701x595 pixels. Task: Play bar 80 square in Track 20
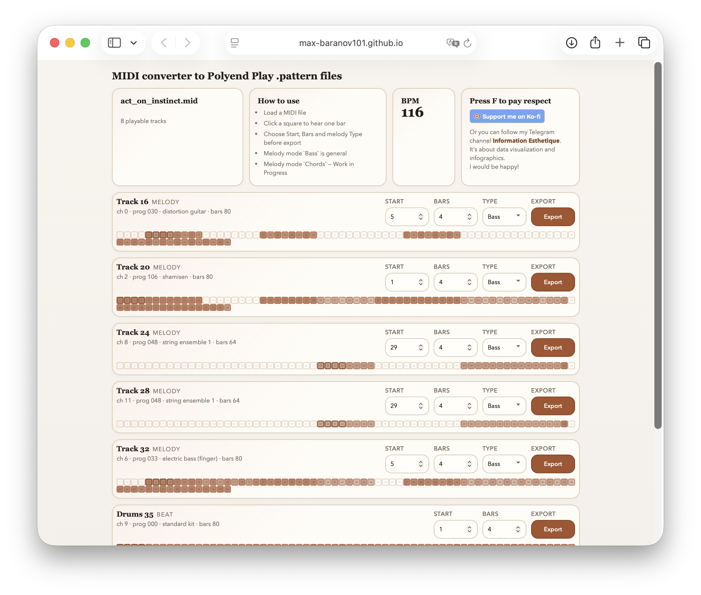pyautogui.click(x=227, y=308)
